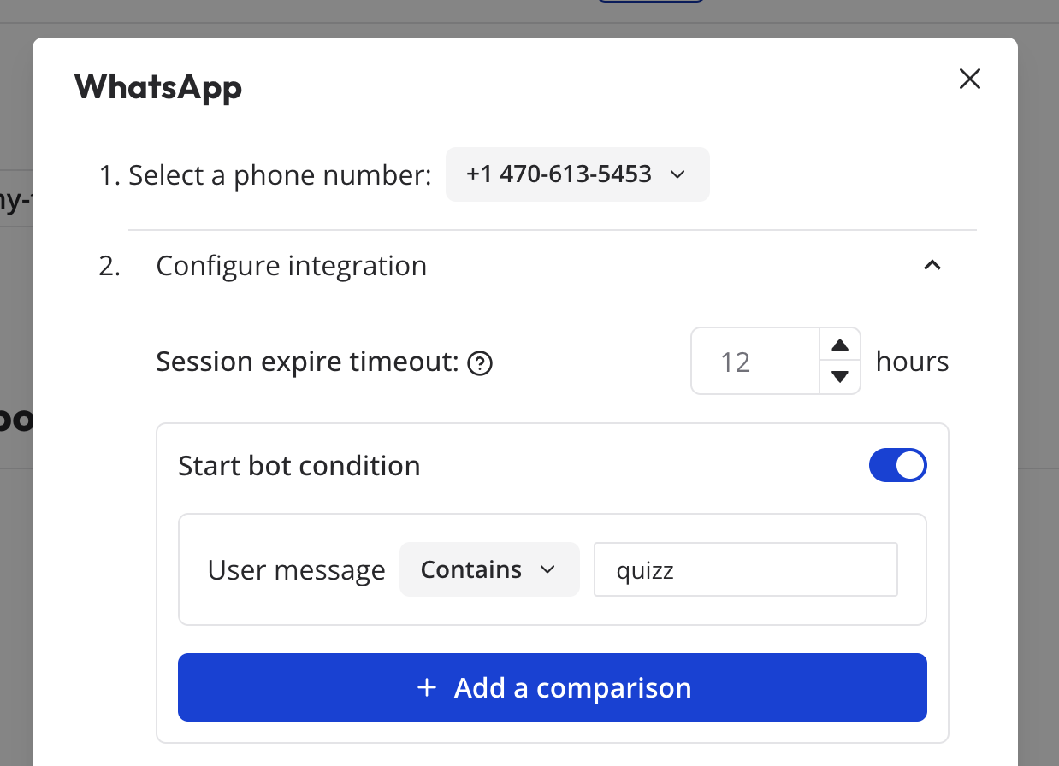Click the upward stepper arrow for hours
The height and width of the screenshot is (766, 1059).
pos(840,345)
